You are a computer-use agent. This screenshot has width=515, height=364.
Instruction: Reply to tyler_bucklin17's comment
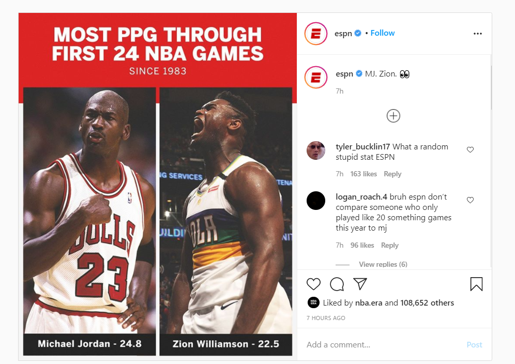392,174
